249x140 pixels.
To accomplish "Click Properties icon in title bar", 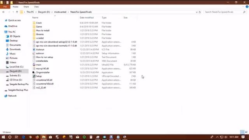I will point(7,2).
